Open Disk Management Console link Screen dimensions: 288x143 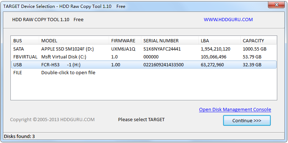click(235, 110)
